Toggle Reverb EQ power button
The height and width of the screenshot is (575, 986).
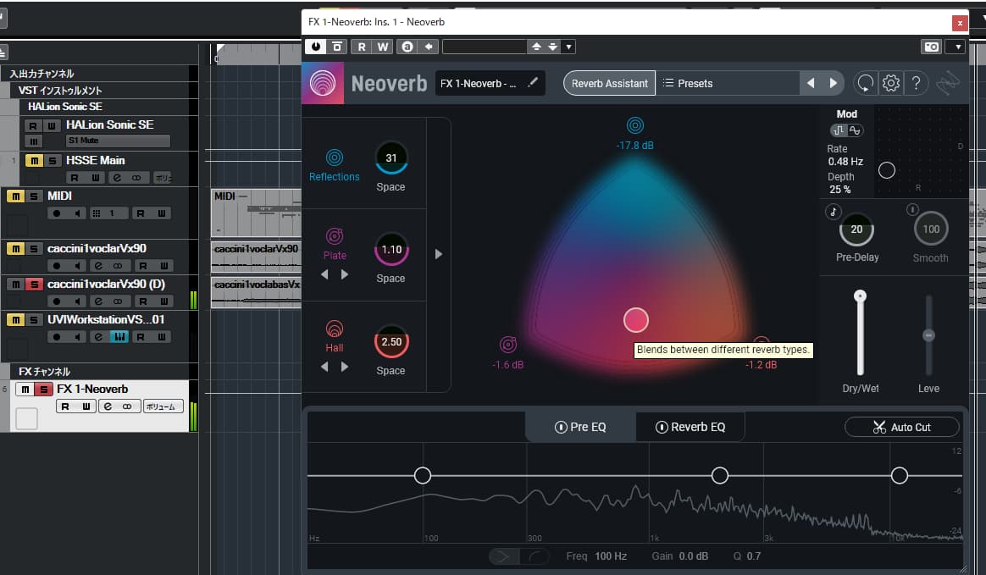(x=662, y=428)
